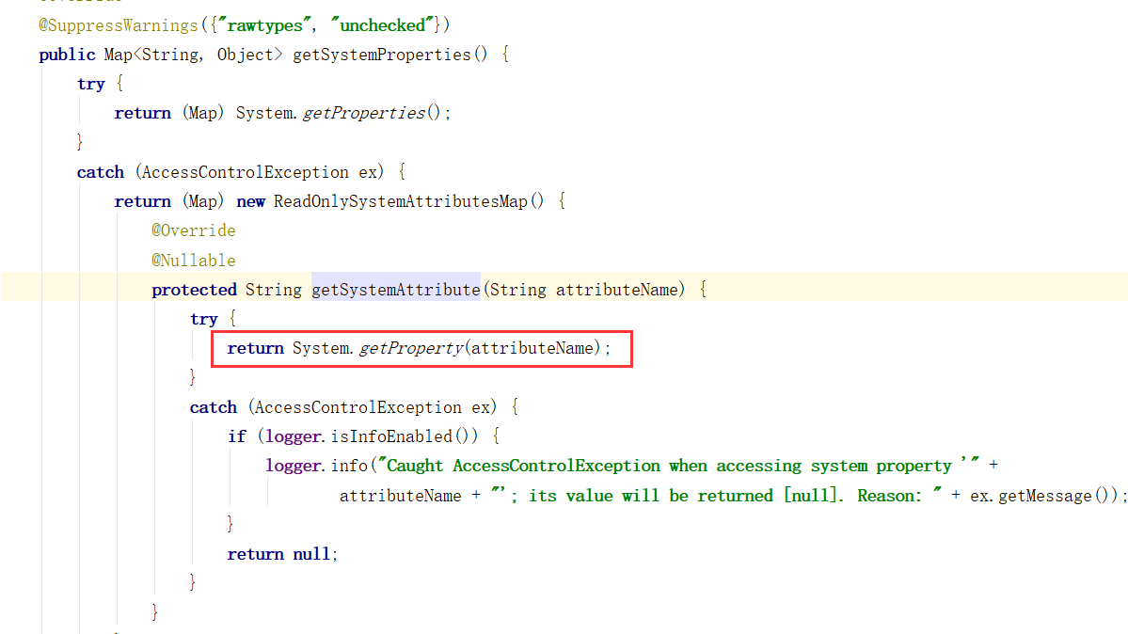1128x634 pixels.
Task: Click Map<String, Object> return type
Action: tap(193, 55)
